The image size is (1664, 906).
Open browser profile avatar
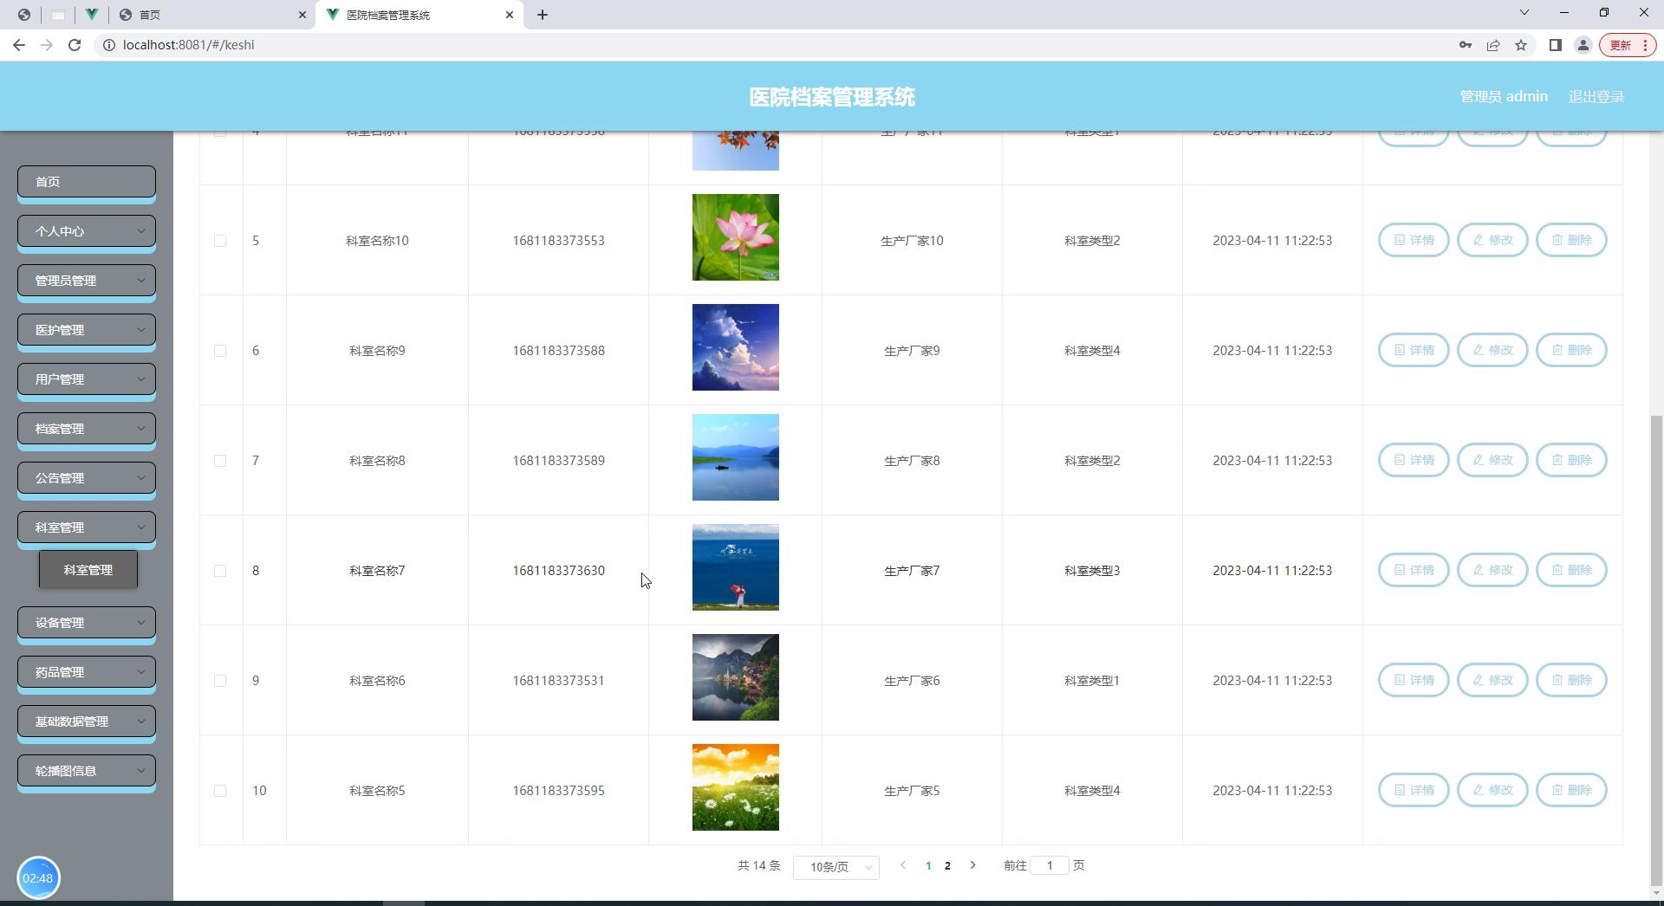(x=1583, y=45)
